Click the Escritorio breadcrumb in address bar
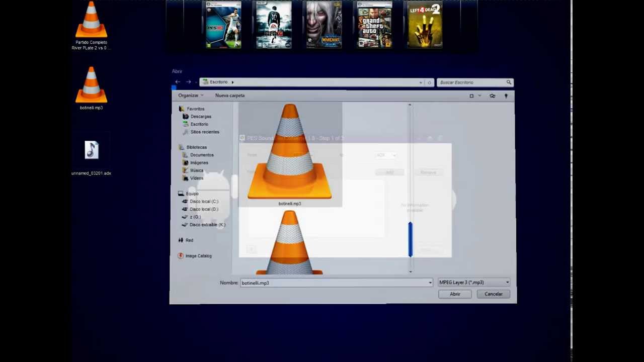The height and width of the screenshot is (362, 644). click(219, 82)
